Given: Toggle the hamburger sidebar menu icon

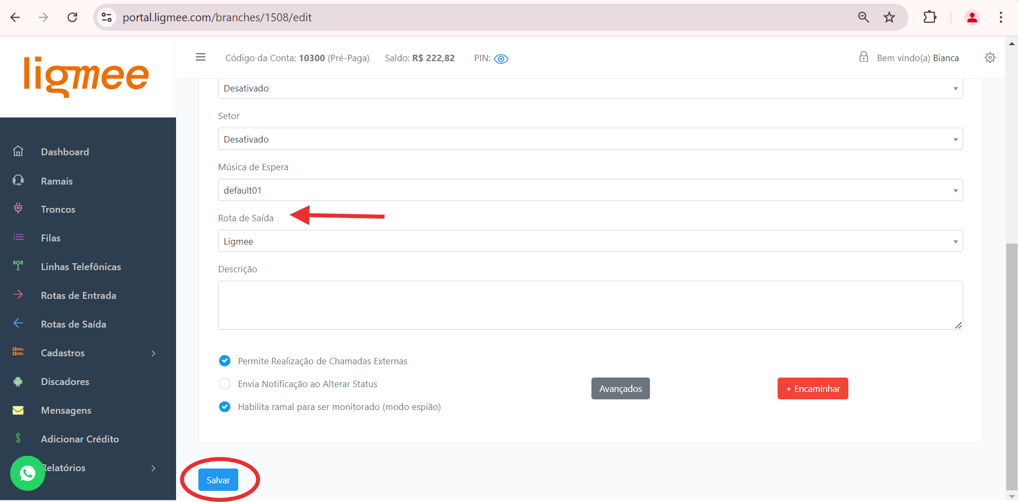Looking at the screenshot, I should [201, 57].
